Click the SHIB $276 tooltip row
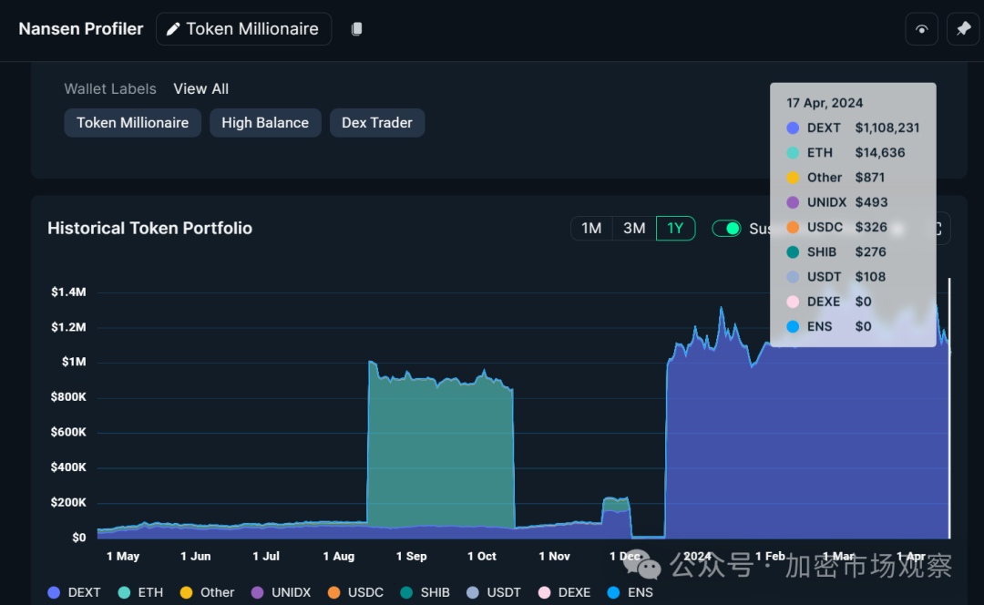The width and height of the screenshot is (984, 605). [836, 251]
